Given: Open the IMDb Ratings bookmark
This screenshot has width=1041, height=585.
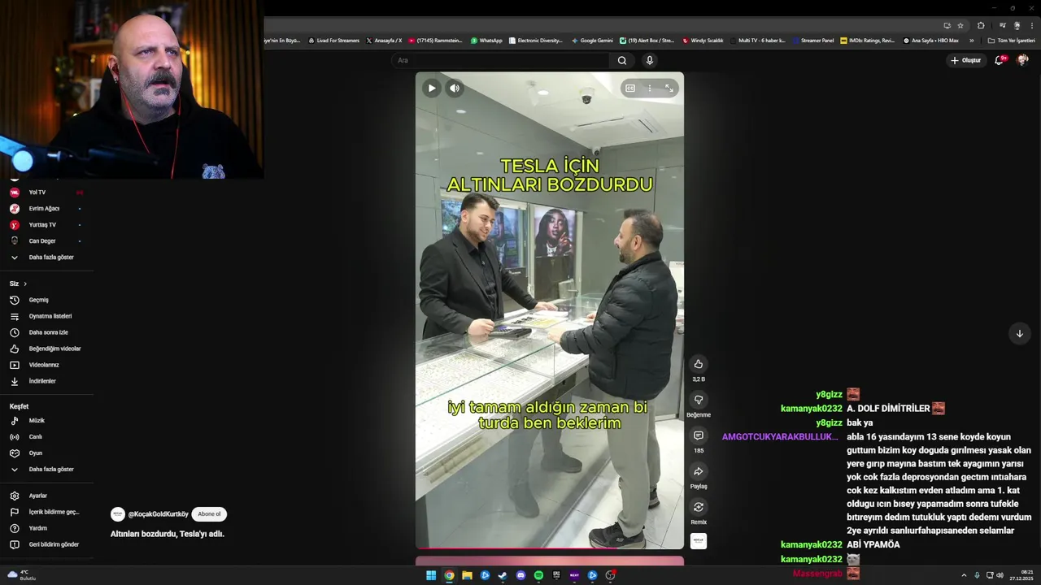Looking at the screenshot, I should click(867, 40).
